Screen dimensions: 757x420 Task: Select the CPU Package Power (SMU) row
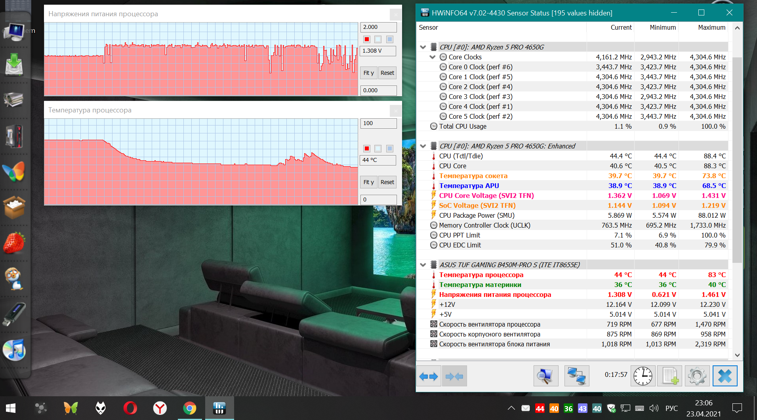[x=572, y=215]
